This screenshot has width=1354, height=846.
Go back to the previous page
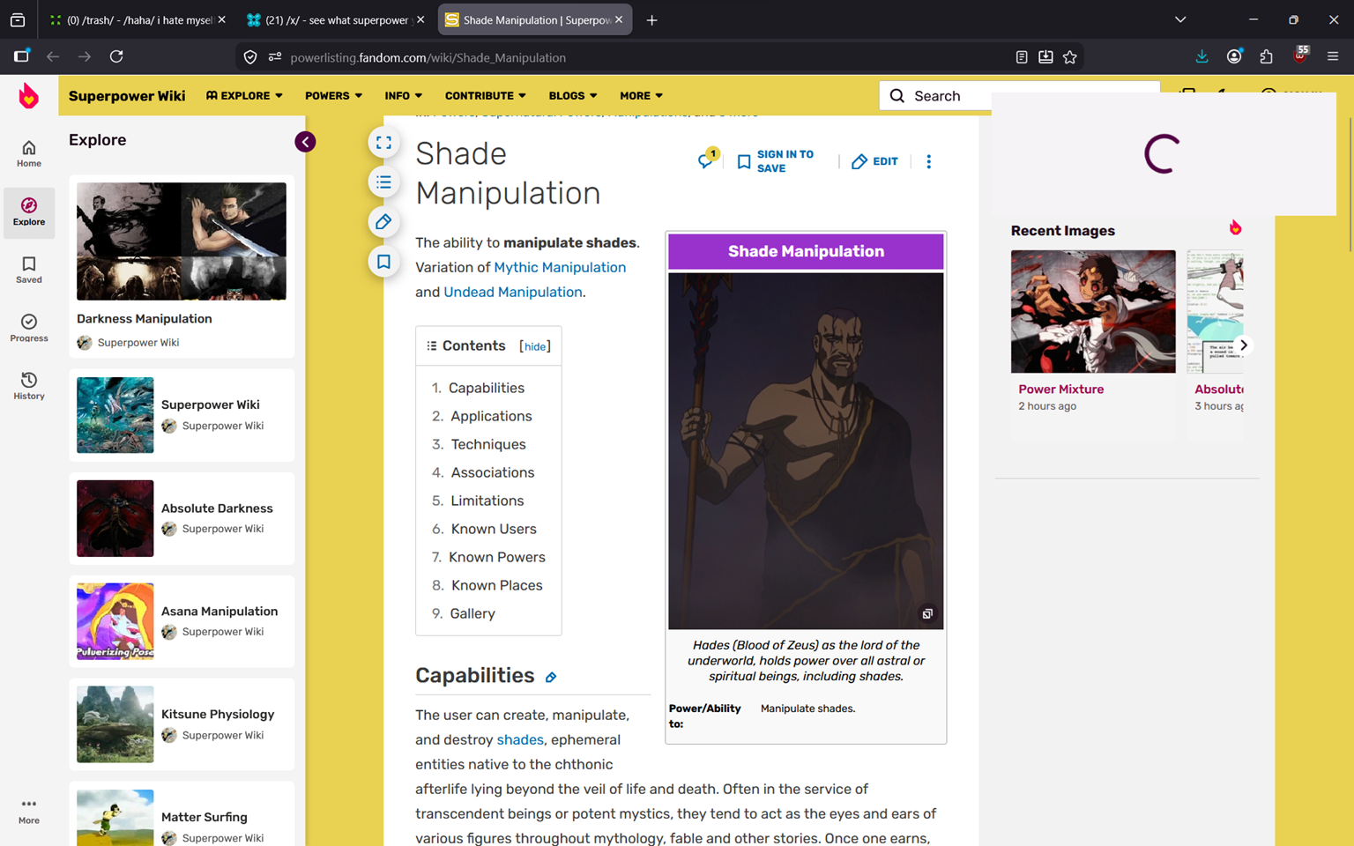click(x=53, y=56)
